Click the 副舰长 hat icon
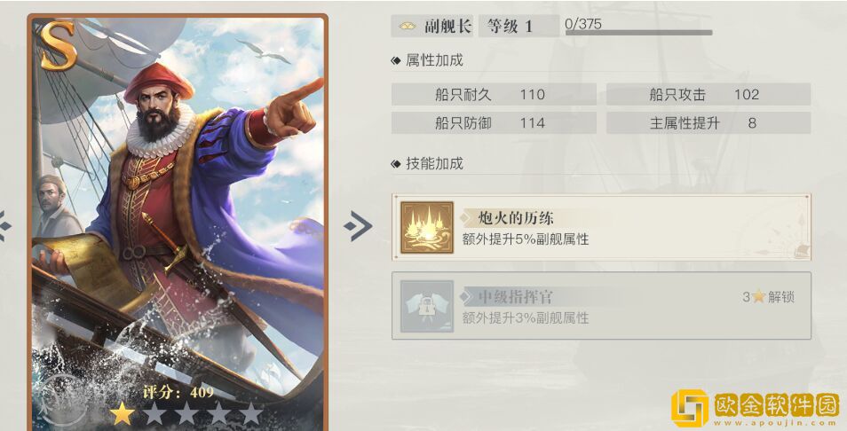Screen dimensions: 847x431 point(407,27)
